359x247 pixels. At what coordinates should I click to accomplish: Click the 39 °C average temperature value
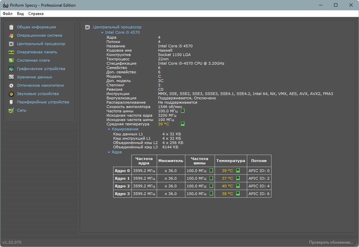click(x=163, y=124)
